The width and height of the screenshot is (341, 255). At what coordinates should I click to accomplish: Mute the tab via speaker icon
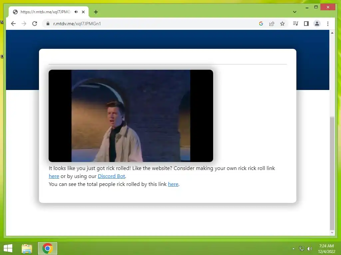pos(76,12)
